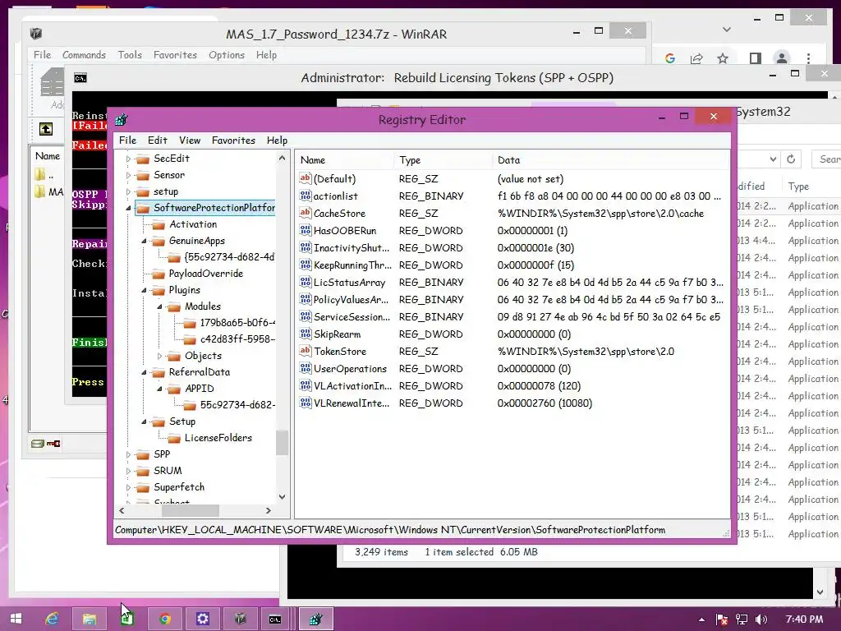Open the WinRAR Tools menu

(130, 55)
